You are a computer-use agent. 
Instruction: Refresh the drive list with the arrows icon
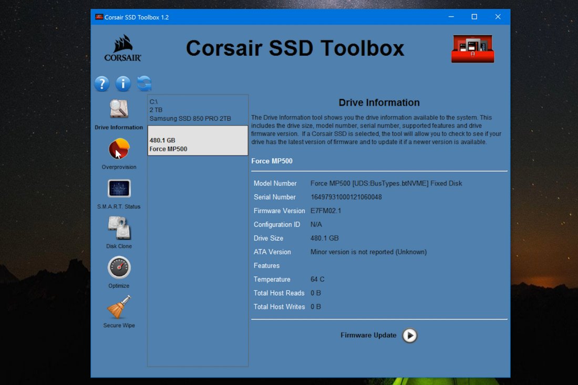[144, 84]
